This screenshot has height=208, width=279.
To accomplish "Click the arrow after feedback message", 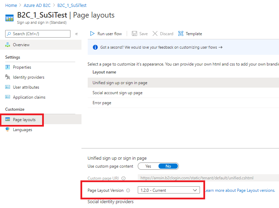I will pyautogui.click(x=220, y=47).
